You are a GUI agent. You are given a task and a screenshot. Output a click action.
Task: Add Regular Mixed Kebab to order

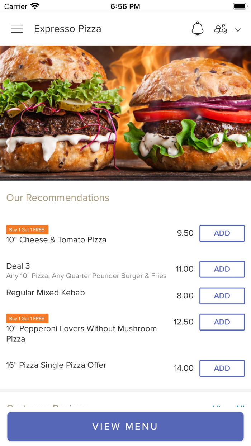[x=222, y=296]
